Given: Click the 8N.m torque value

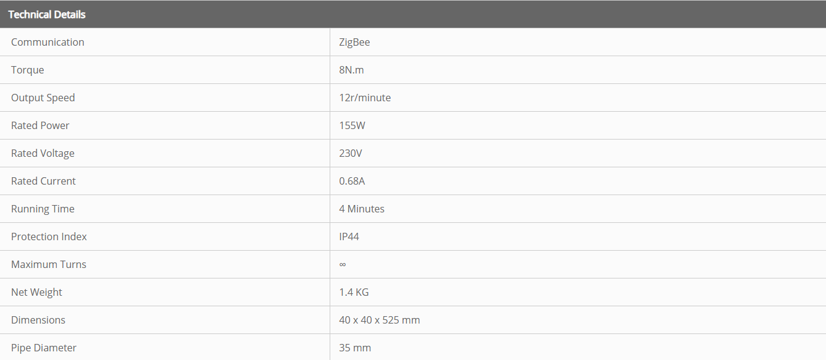Looking at the screenshot, I should [x=351, y=70].
